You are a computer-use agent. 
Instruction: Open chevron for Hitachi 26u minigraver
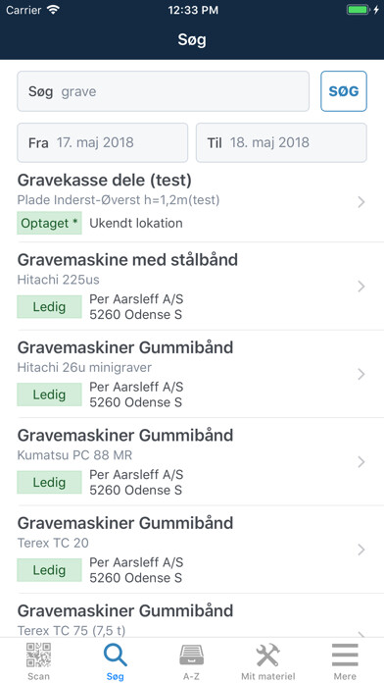click(x=360, y=374)
